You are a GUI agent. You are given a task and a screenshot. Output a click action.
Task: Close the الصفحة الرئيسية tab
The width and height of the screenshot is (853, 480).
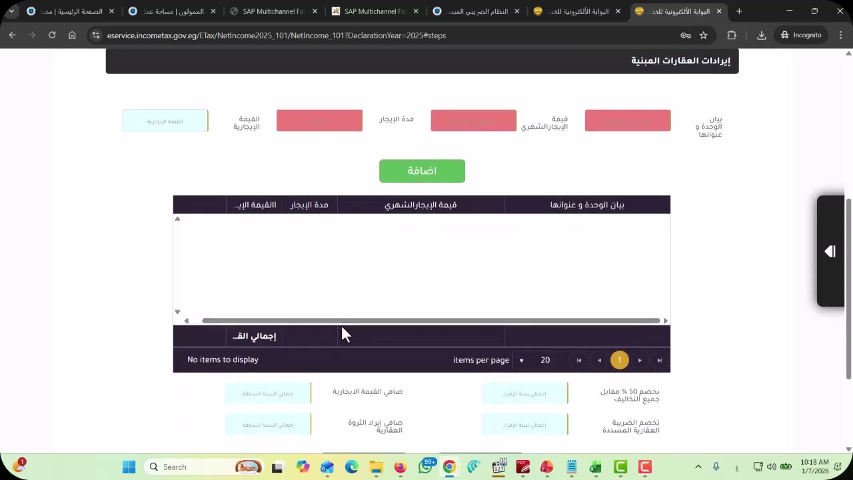click(111, 11)
